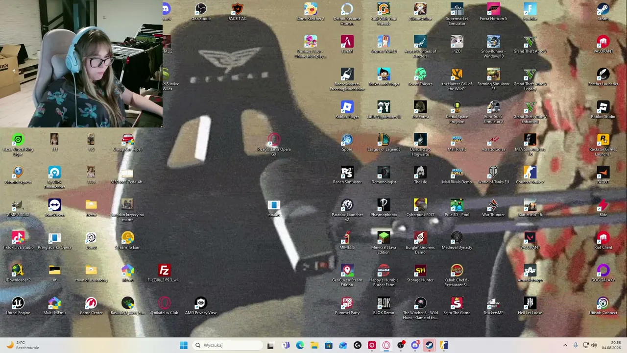Click the Counter-Strike 2 shortcut
Screen dimensions: 627x353
tap(530, 175)
